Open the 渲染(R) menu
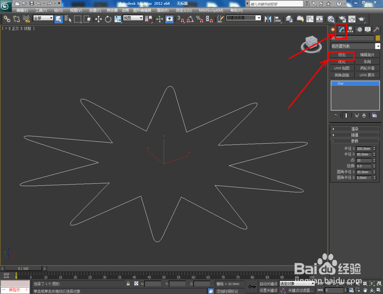The image size is (383, 294). pos(162,10)
